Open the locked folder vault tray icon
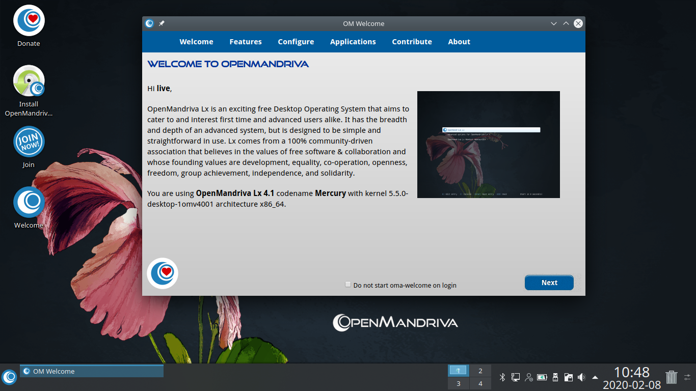Viewport: 696px width, 391px height. click(569, 377)
